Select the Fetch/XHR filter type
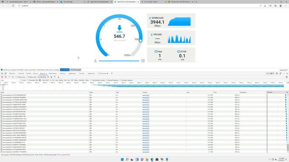Image resolution: width=289 pixels, height=162 pixels. [45, 80]
